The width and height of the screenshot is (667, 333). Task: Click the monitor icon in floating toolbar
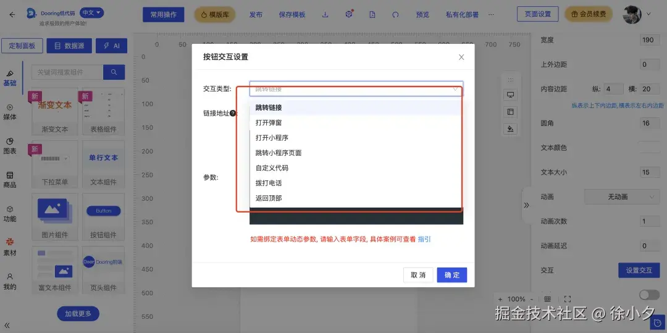point(511,95)
